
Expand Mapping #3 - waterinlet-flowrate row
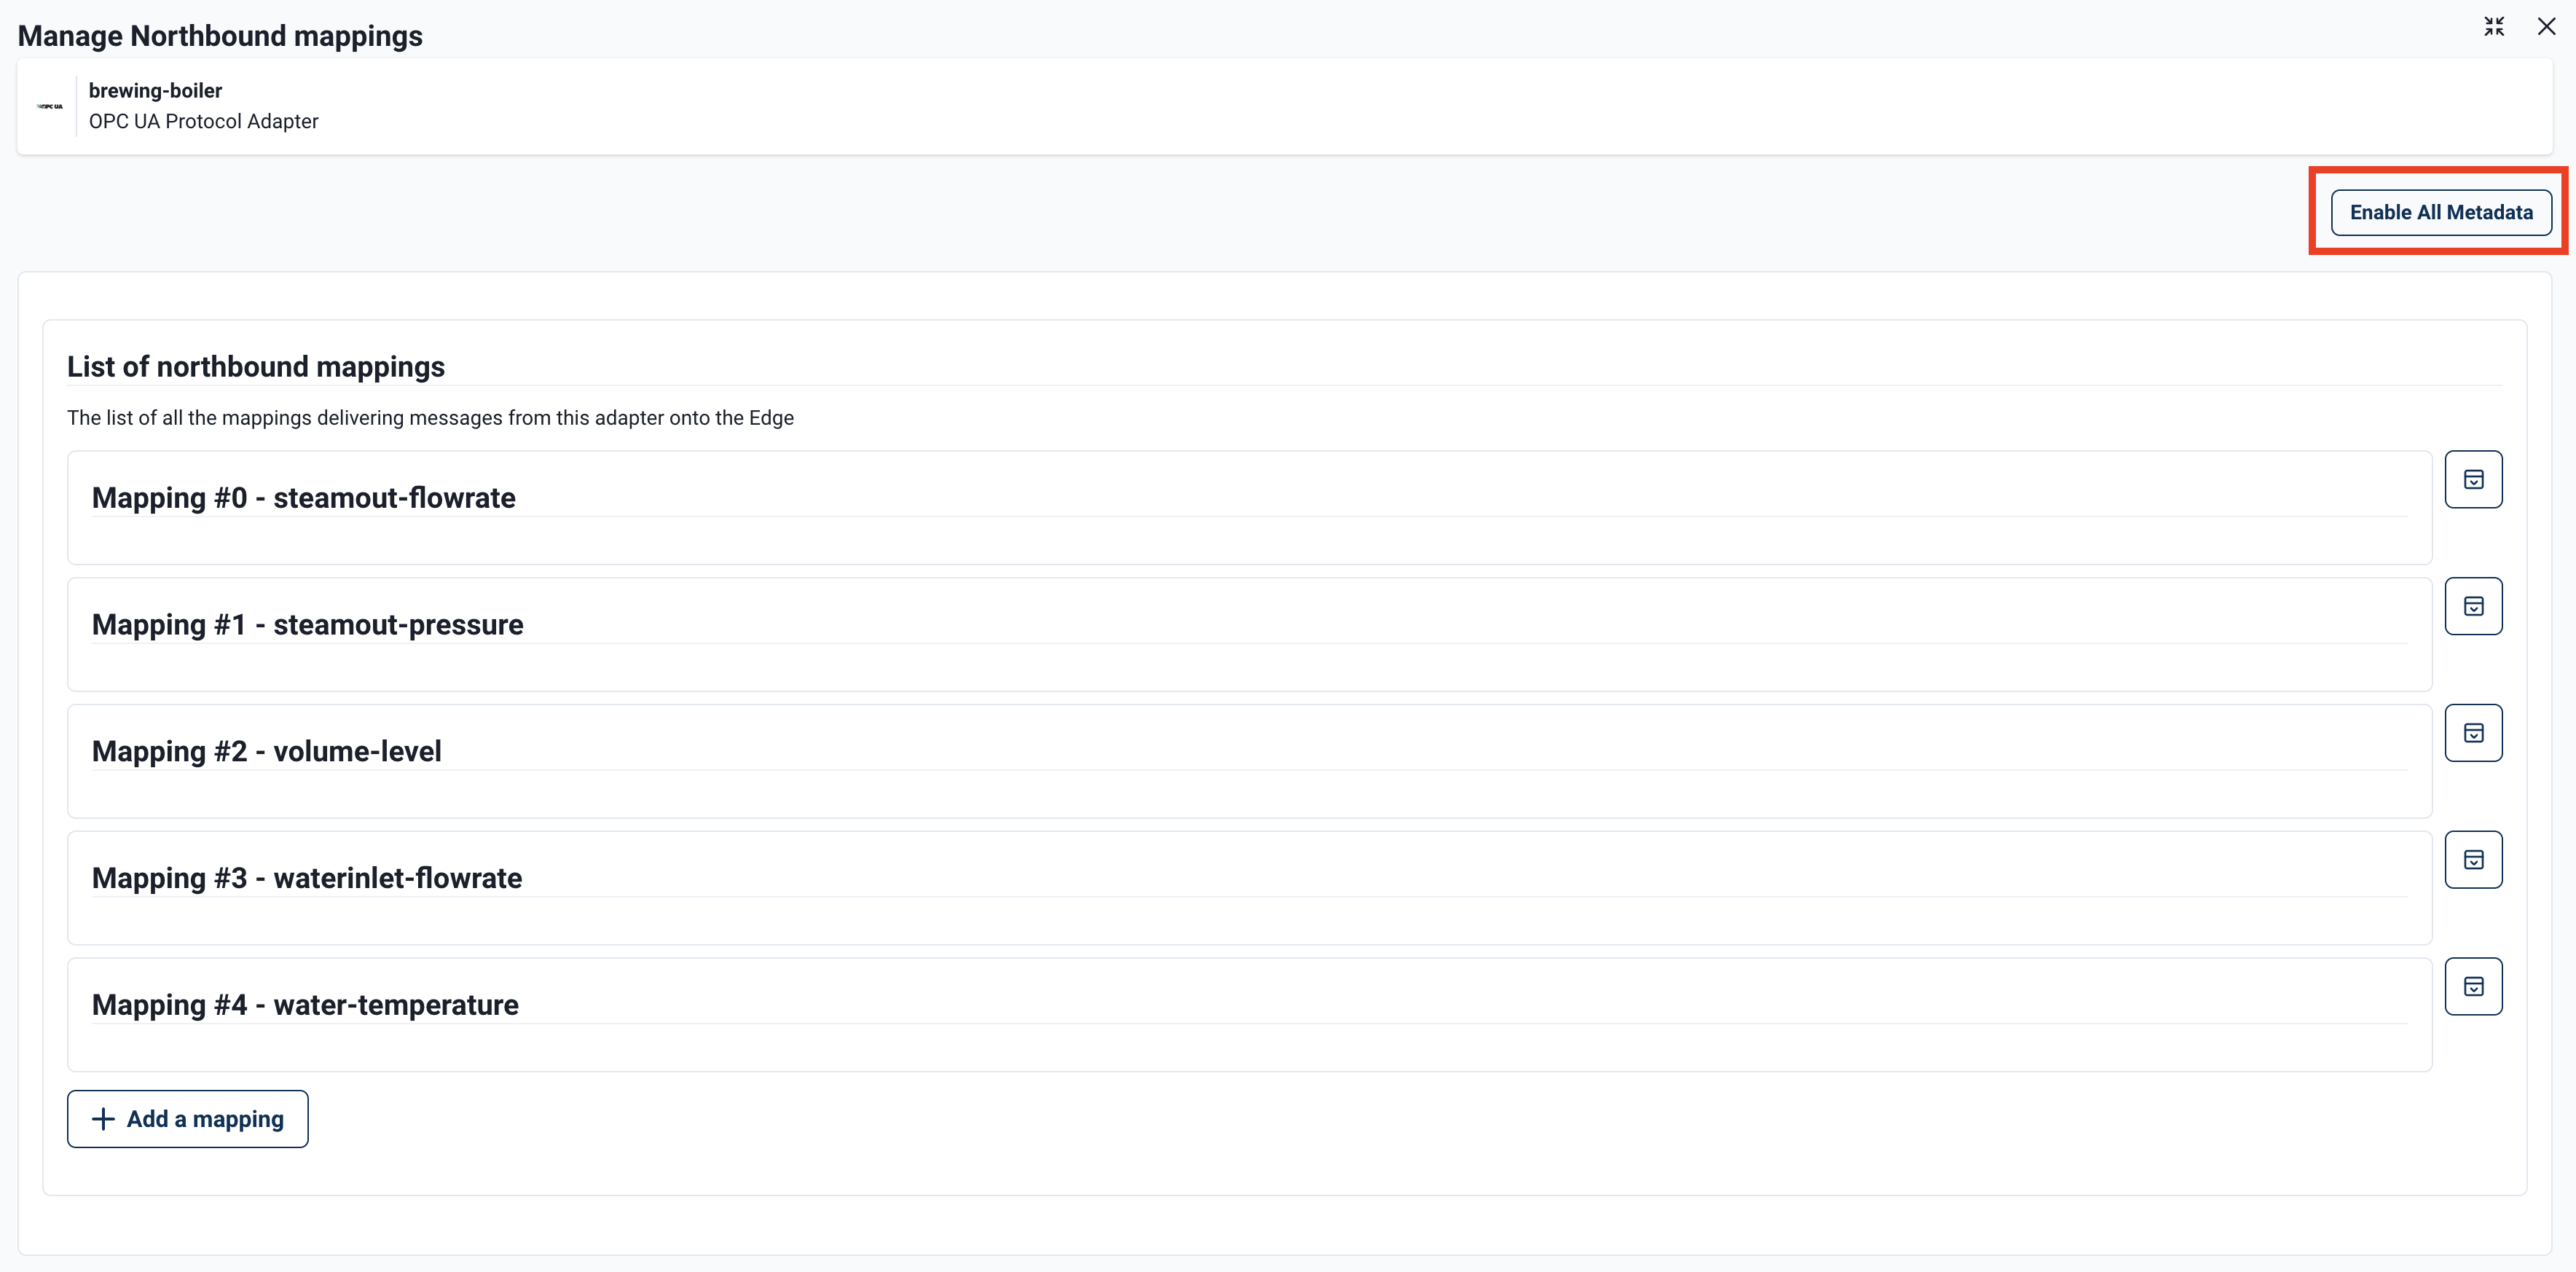[x=1249, y=888]
